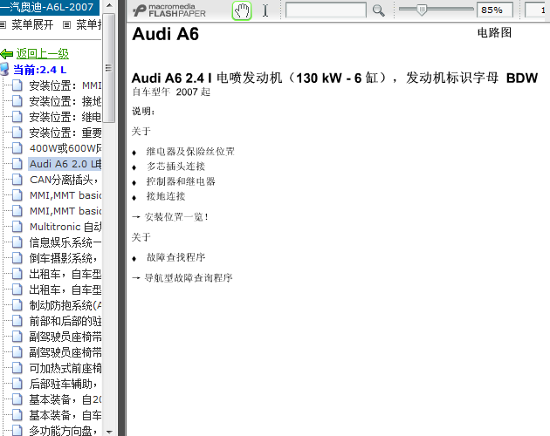Click the 继电器及保险丝位置 text
Image resolution: width=550 pixels, height=436 pixels.
(x=190, y=152)
